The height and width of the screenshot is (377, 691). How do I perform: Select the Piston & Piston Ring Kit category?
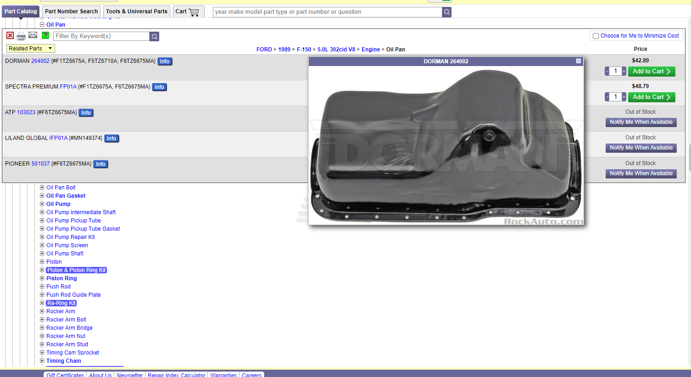pos(77,270)
